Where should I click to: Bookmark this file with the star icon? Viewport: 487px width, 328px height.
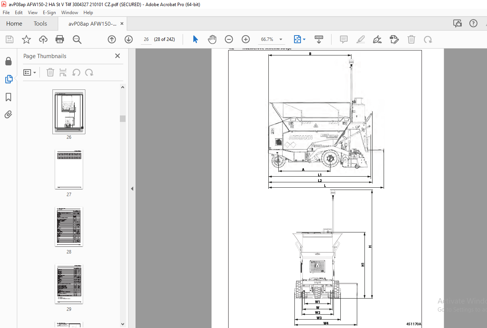point(26,39)
